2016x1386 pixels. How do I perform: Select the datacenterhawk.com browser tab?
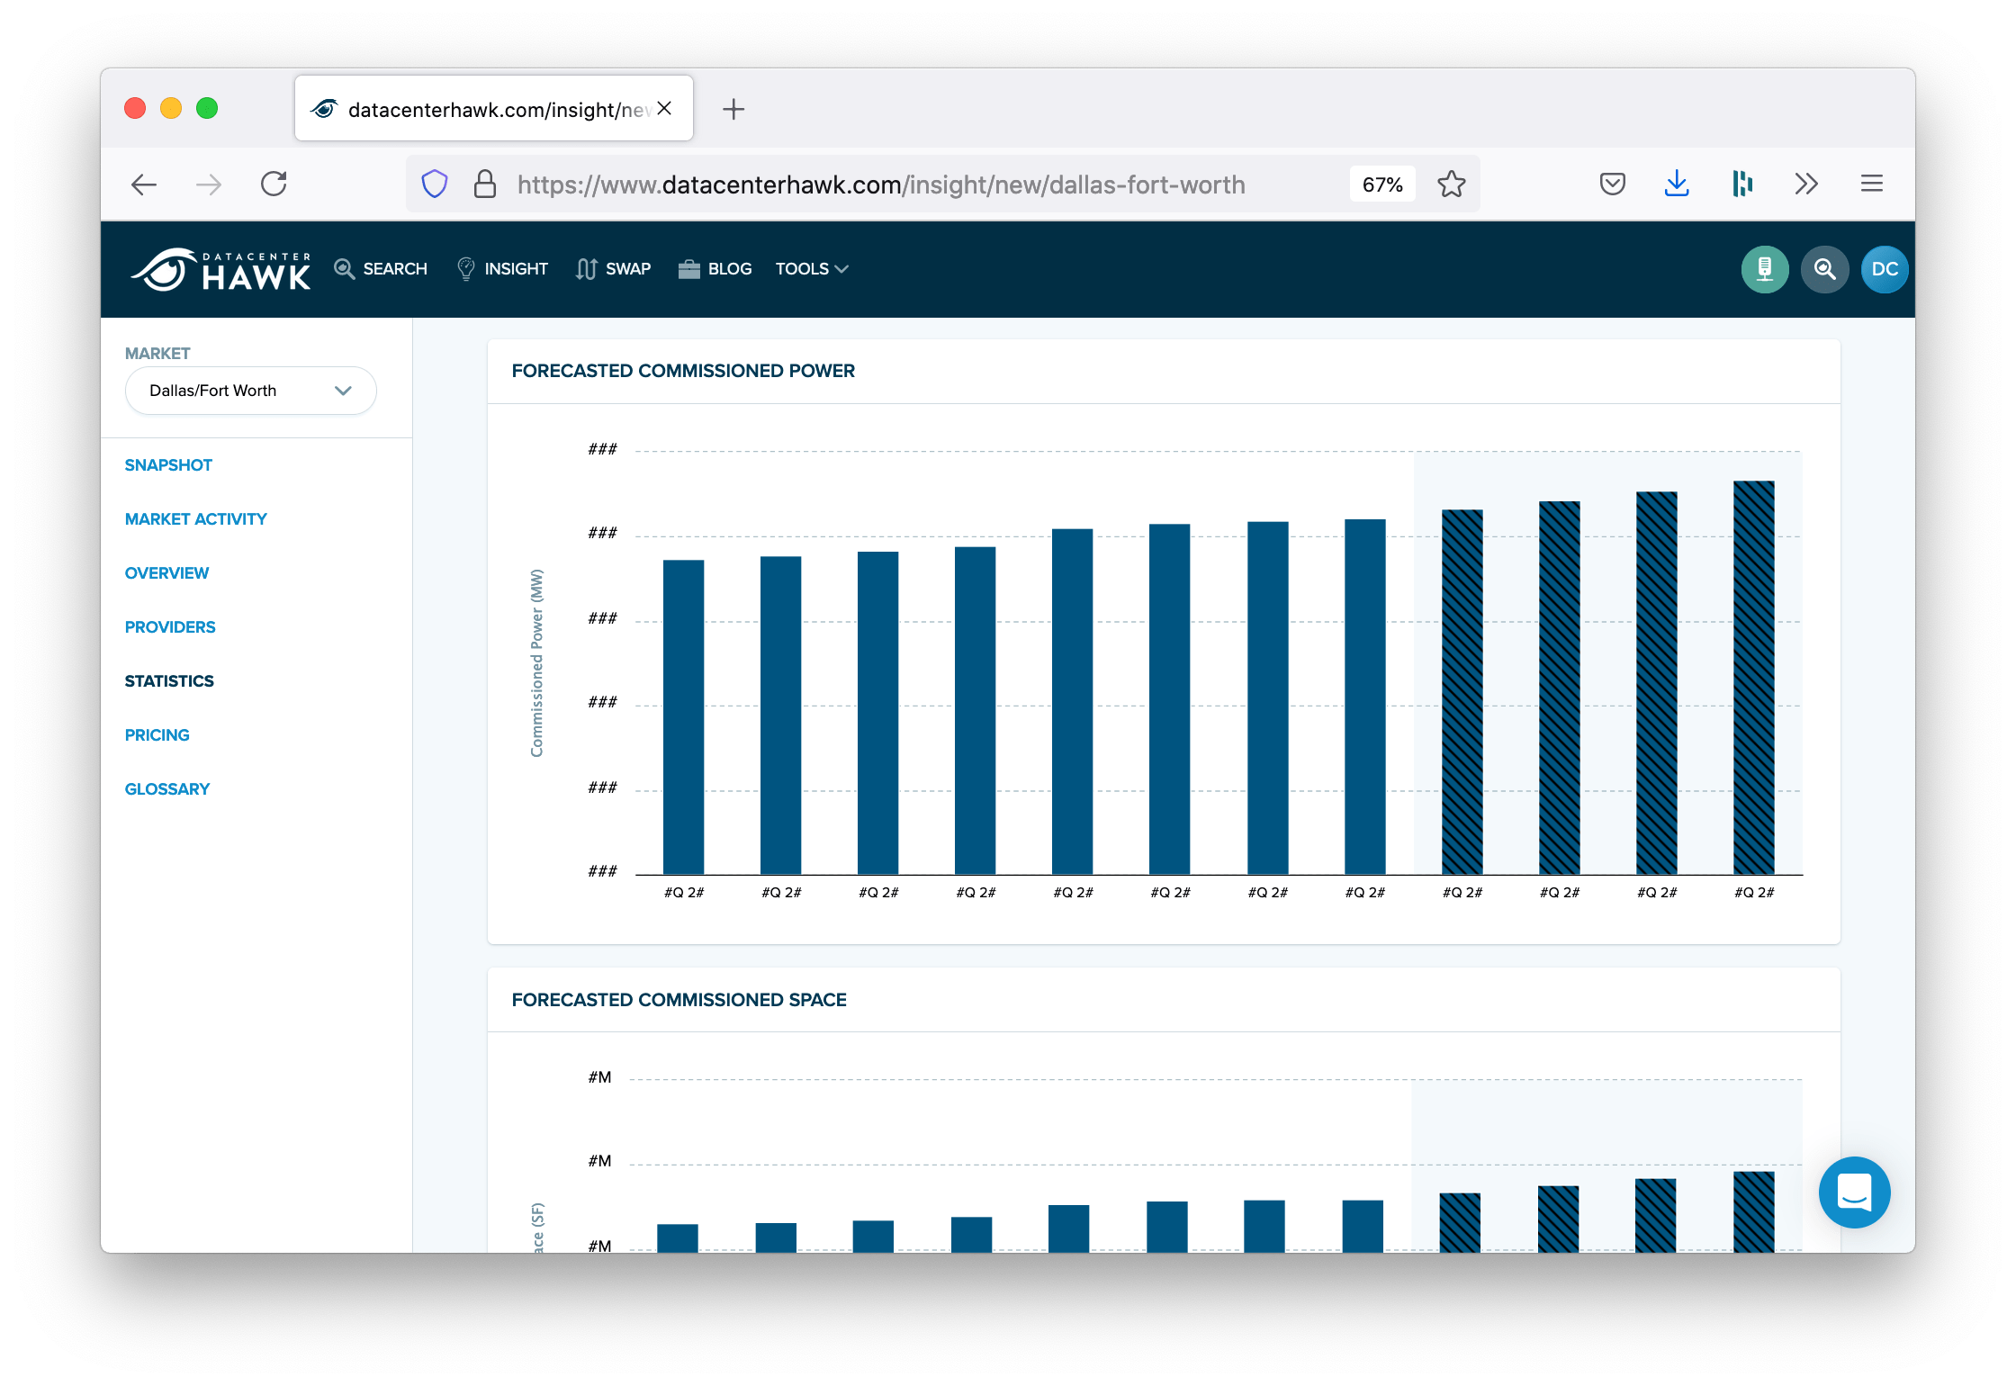pyautogui.click(x=493, y=109)
